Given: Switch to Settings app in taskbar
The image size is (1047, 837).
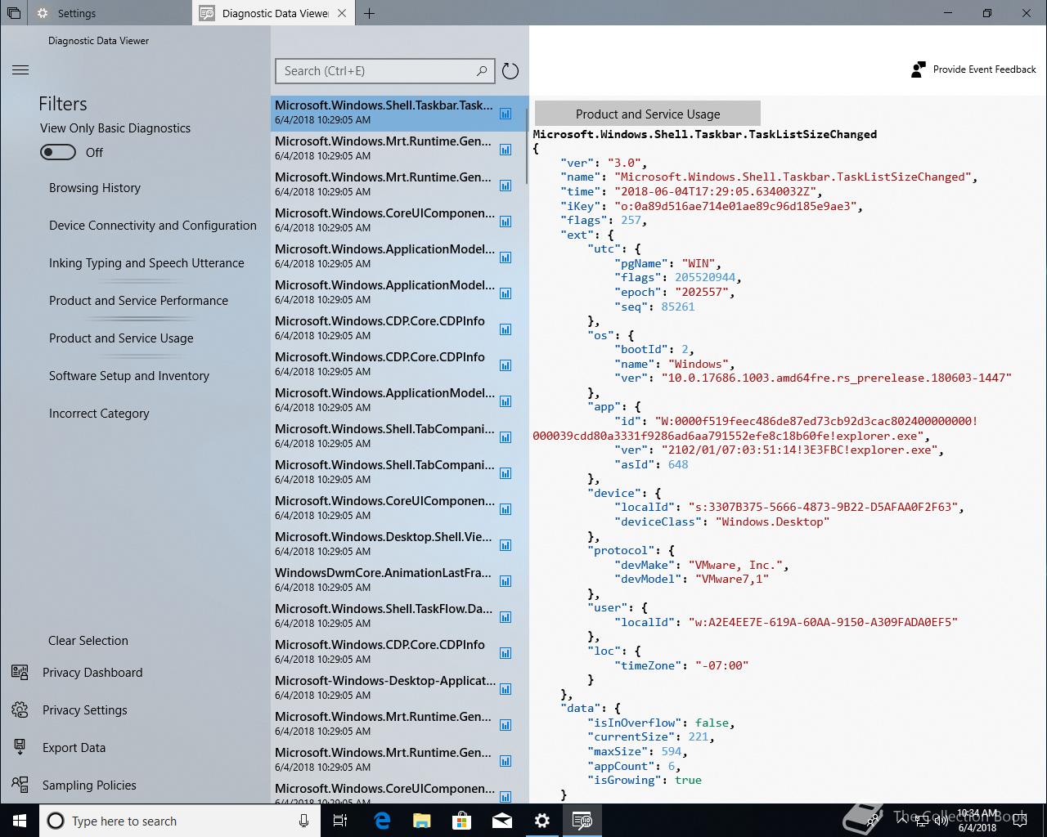Looking at the screenshot, I should [542, 821].
